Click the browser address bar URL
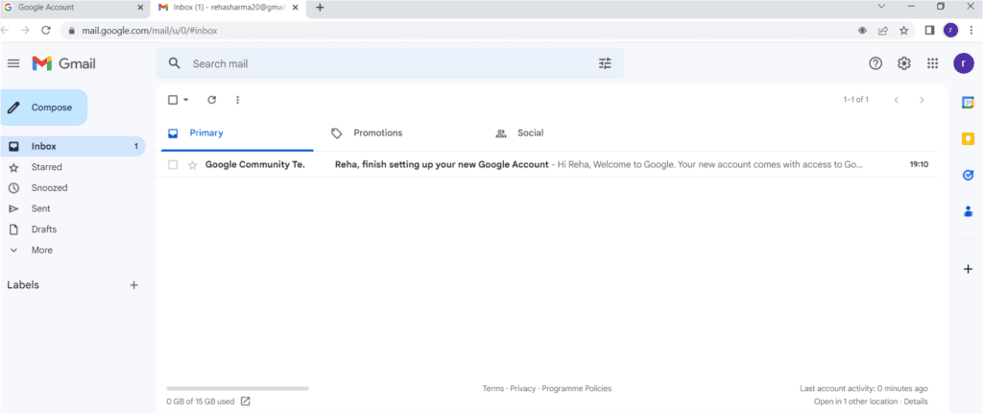 (150, 30)
